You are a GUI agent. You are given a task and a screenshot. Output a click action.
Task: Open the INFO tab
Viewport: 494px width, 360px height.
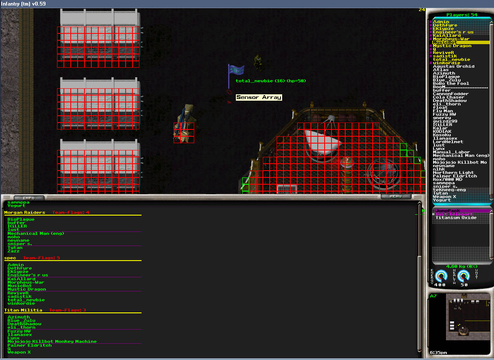click(x=28, y=198)
